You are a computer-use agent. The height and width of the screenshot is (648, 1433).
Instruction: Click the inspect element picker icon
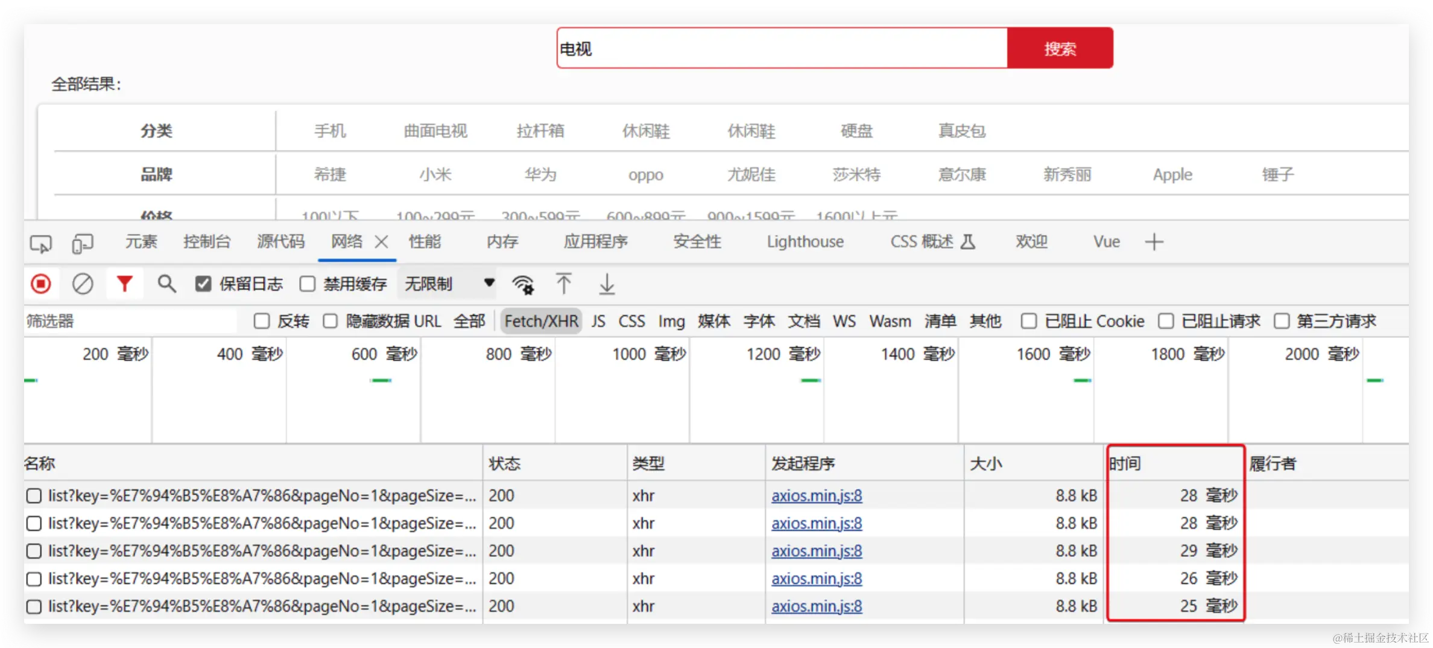40,243
